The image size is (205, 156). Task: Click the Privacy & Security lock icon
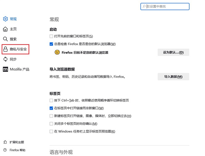click(5, 49)
